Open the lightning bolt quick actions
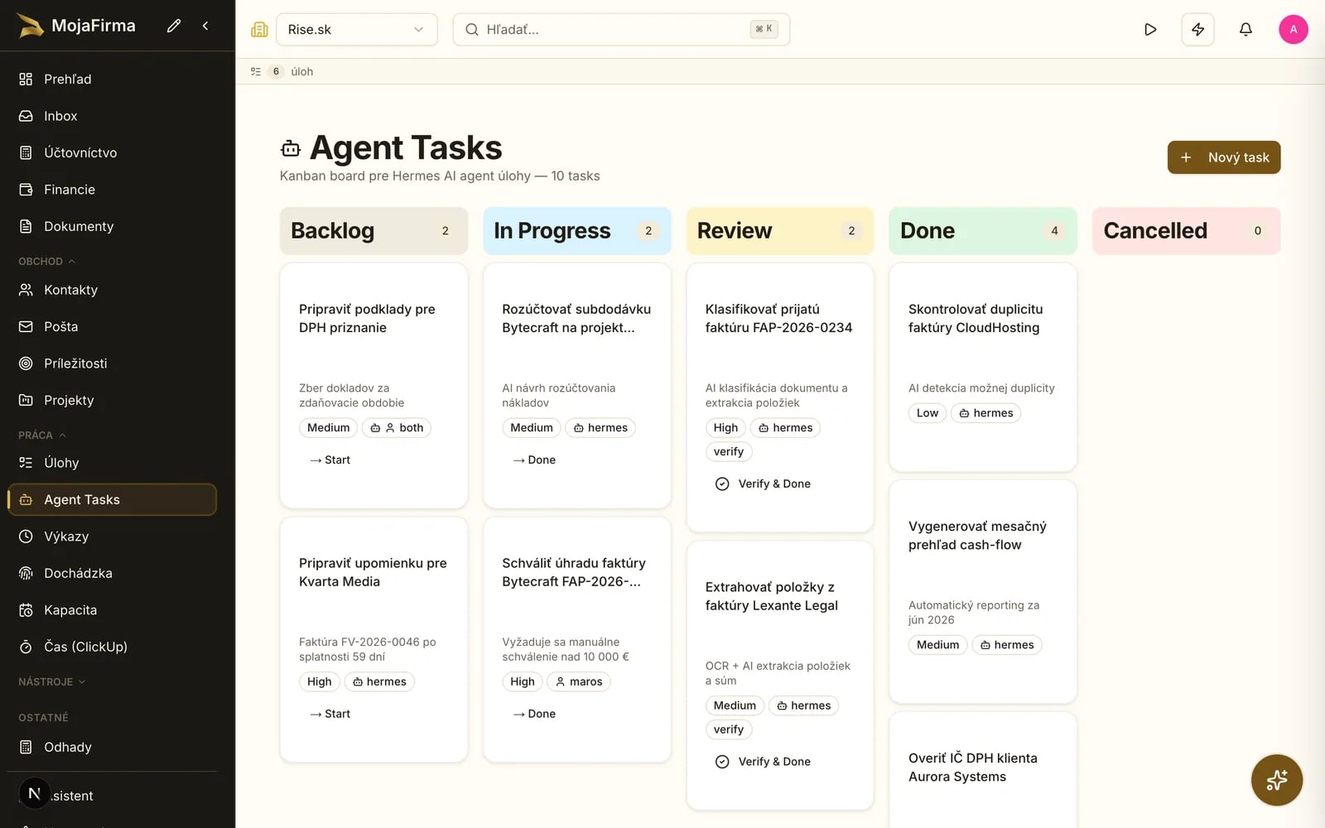Viewport: 1325px width, 828px height. pos(1197,30)
